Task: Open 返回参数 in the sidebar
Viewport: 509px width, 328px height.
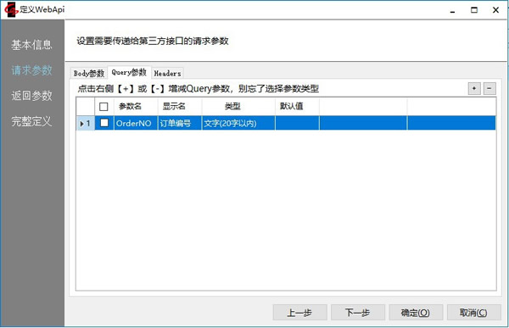Action: (x=32, y=96)
